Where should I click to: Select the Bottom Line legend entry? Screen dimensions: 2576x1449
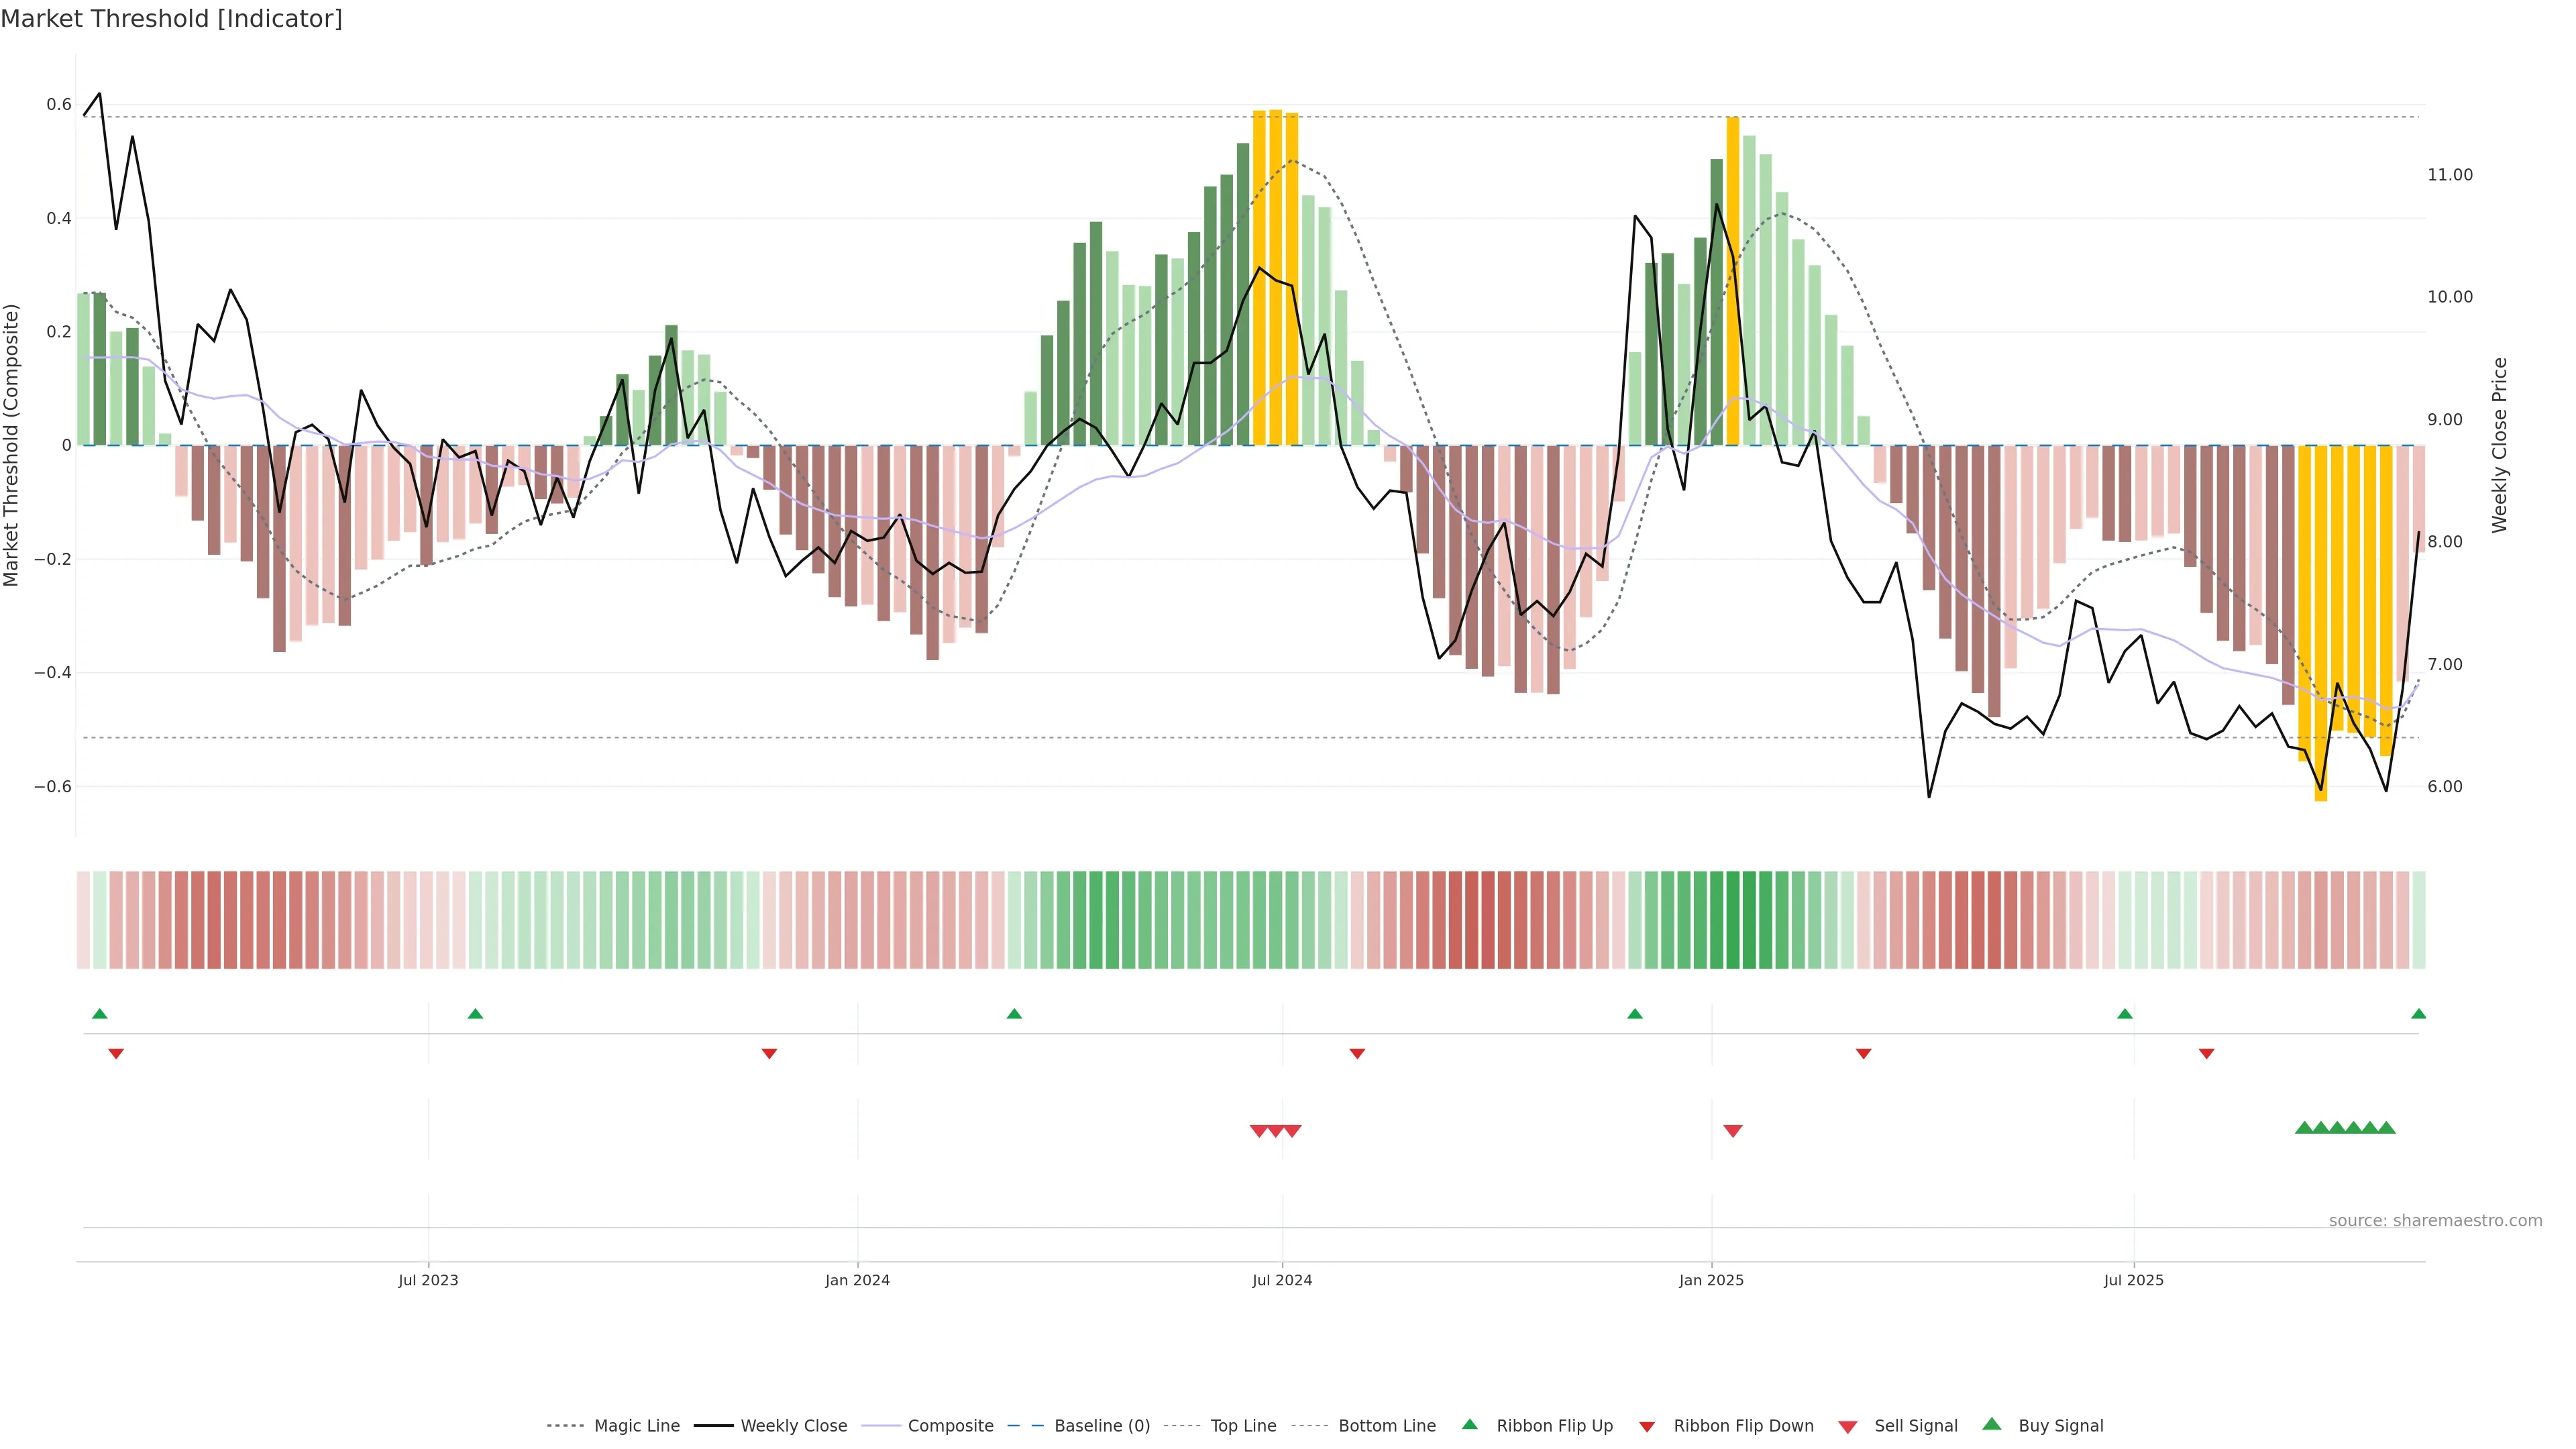pyautogui.click(x=1386, y=1426)
